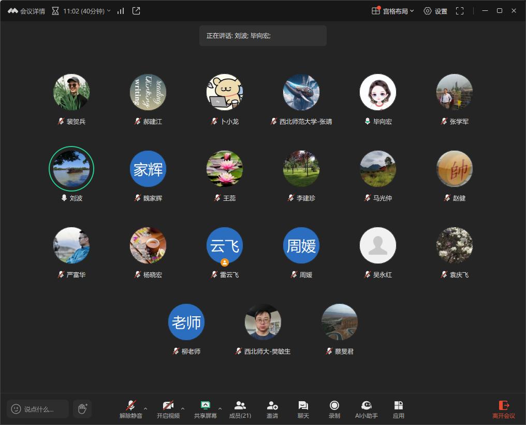Open the AI assistant
This screenshot has width=526, height=425.
click(366, 409)
